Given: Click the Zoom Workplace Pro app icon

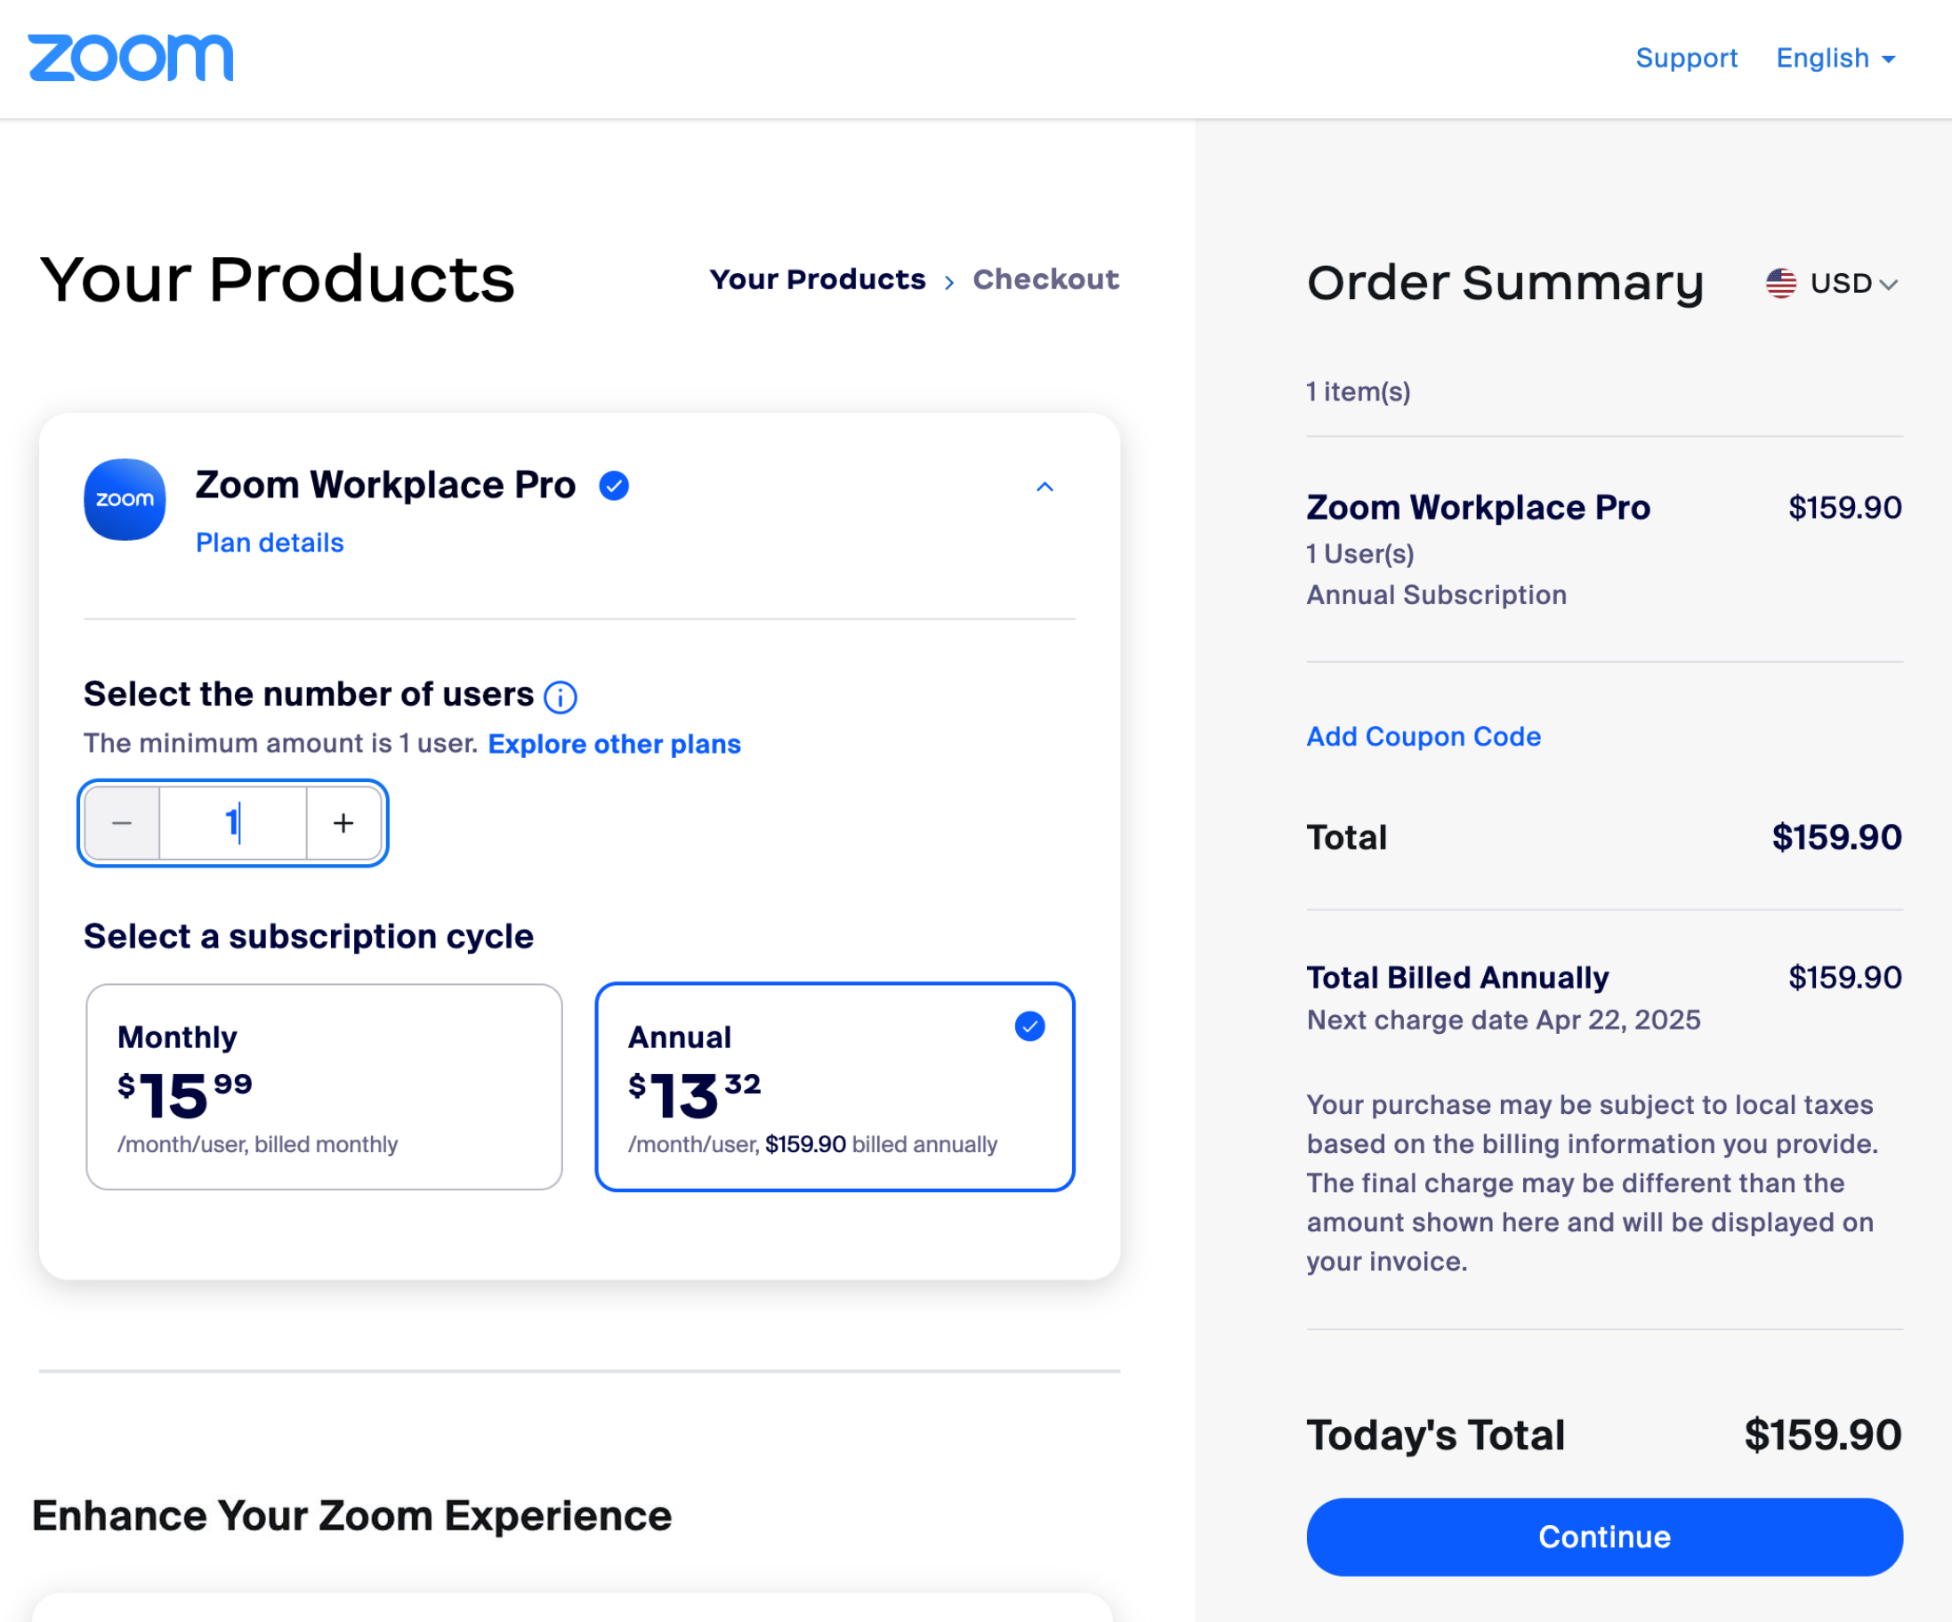Looking at the screenshot, I should point(125,500).
